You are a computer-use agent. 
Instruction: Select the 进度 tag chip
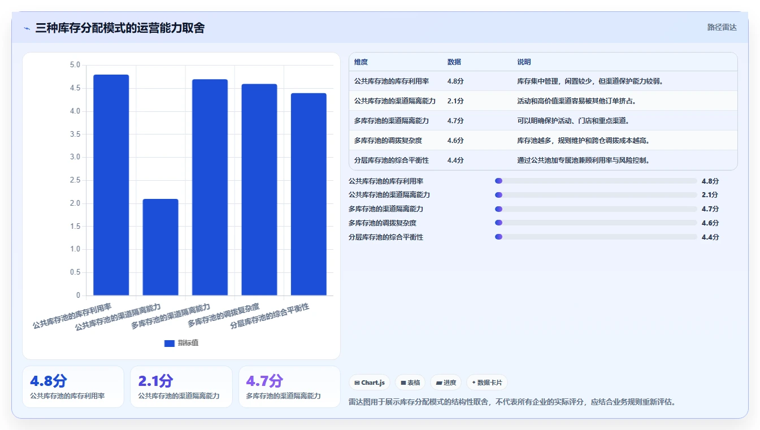pyautogui.click(x=446, y=383)
